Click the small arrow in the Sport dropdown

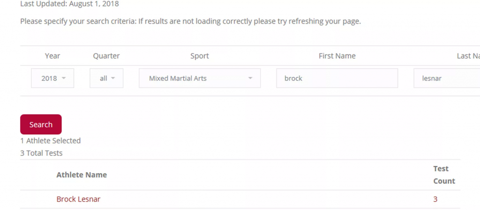point(250,79)
